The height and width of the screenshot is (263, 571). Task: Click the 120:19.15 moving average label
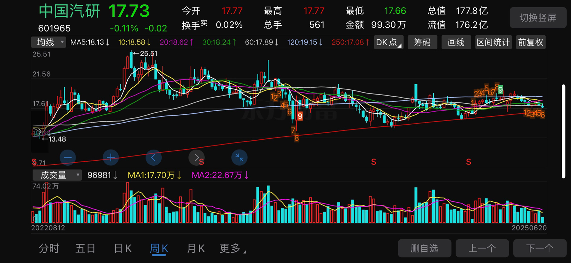[x=305, y=42]
